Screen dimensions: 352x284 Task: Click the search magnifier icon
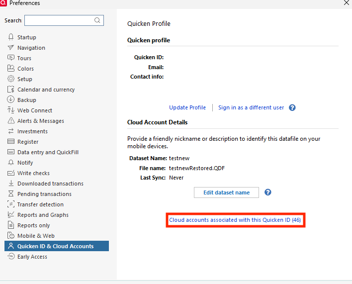tap(97, 20)
